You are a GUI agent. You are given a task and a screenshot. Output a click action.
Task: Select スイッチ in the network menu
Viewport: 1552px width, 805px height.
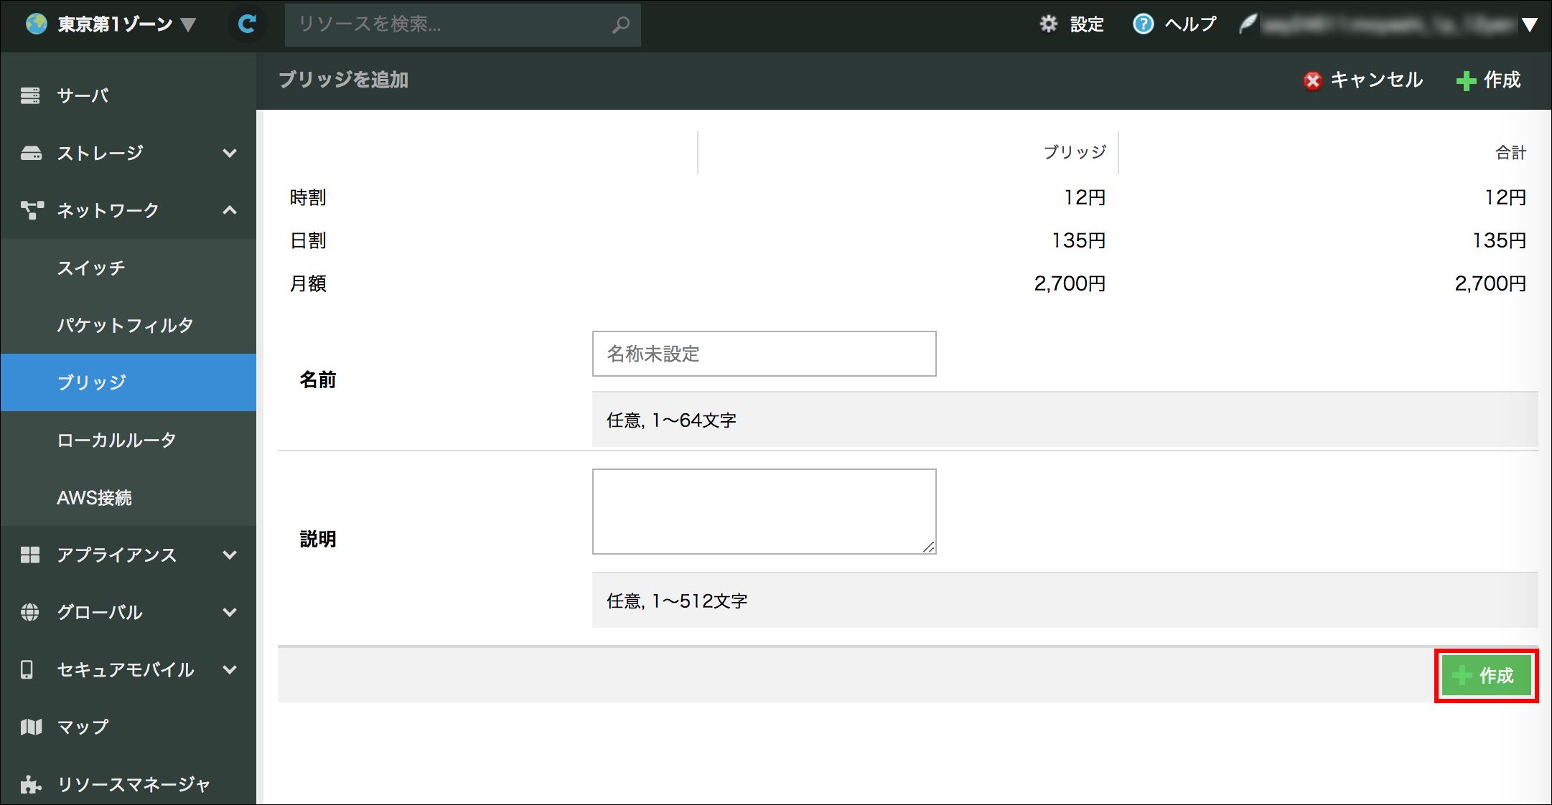91,268
